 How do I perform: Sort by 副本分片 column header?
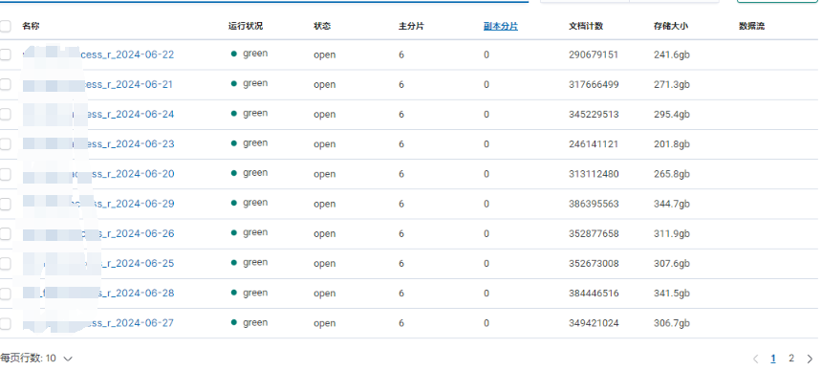(x=501, y=26)
